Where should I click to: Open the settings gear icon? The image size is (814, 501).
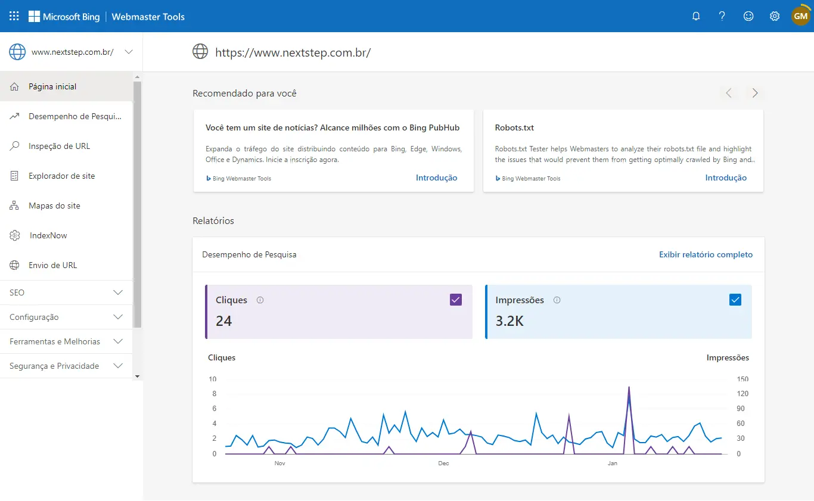click(775, 17)
